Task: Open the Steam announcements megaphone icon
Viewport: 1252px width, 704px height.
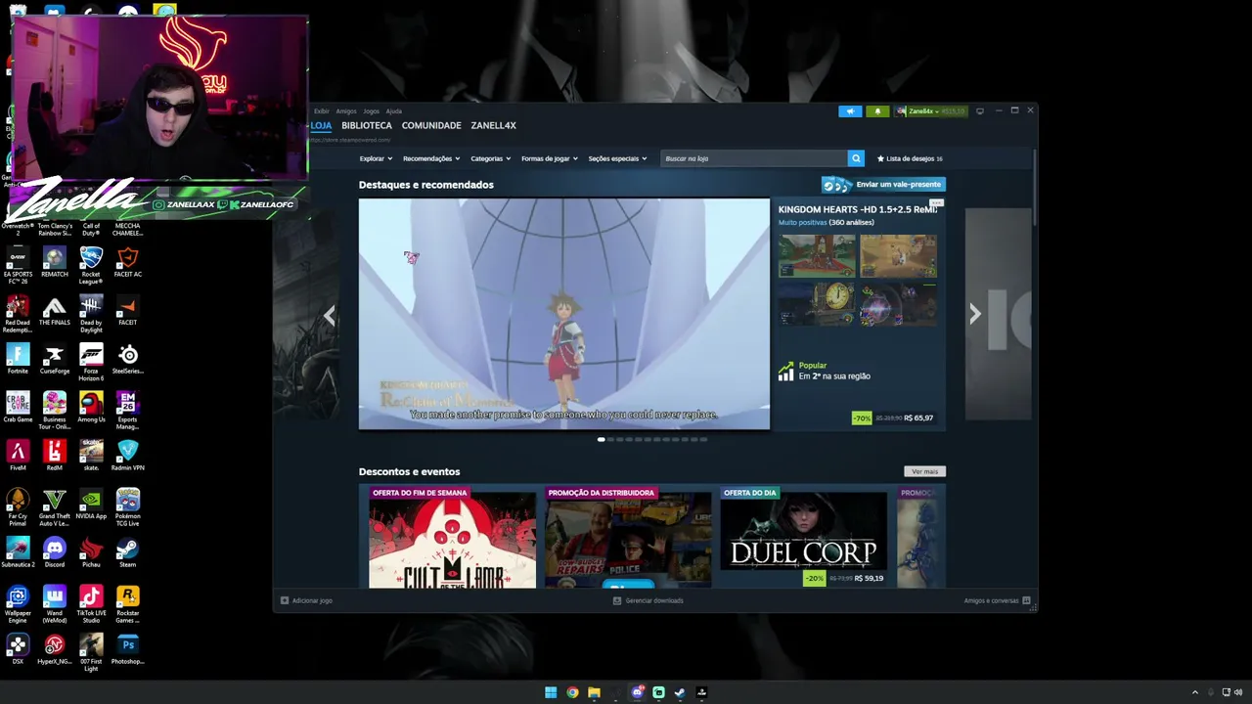Action: 850,111
